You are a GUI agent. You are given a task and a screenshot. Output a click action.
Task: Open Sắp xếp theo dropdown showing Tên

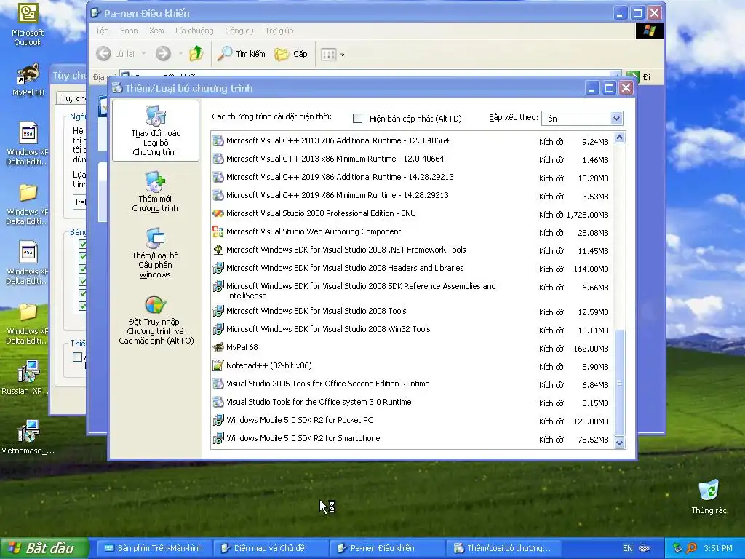tap(581, 119)
